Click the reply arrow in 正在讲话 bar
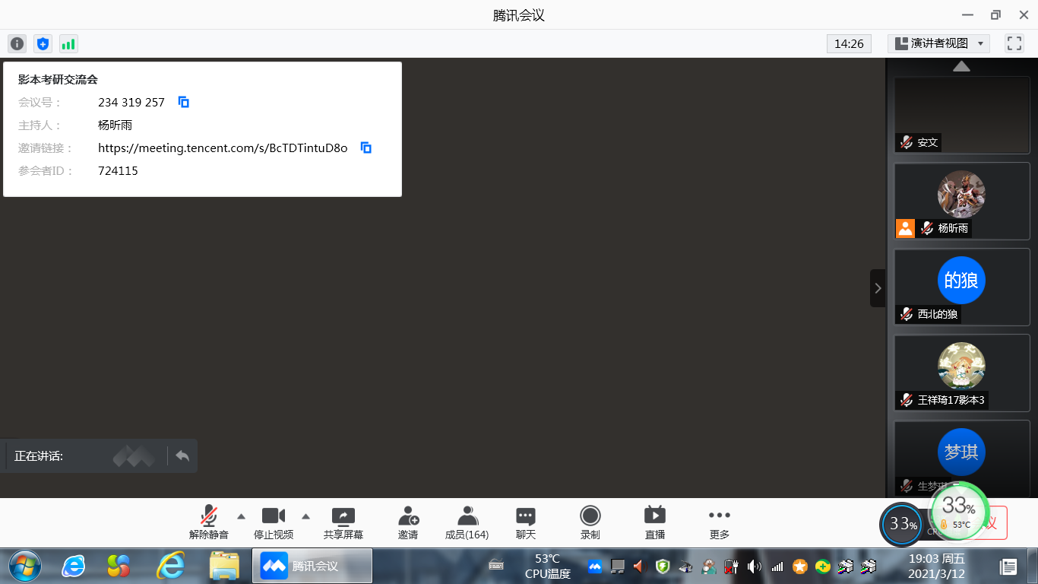1038x584 pixels. (182, 455)
